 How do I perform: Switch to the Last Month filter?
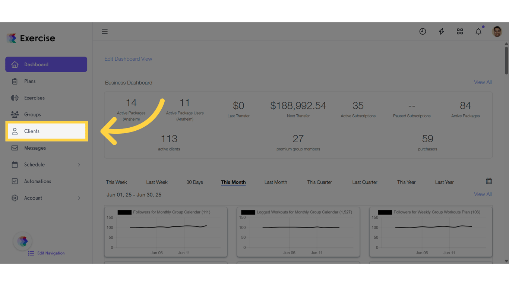[x=276, y=182]
